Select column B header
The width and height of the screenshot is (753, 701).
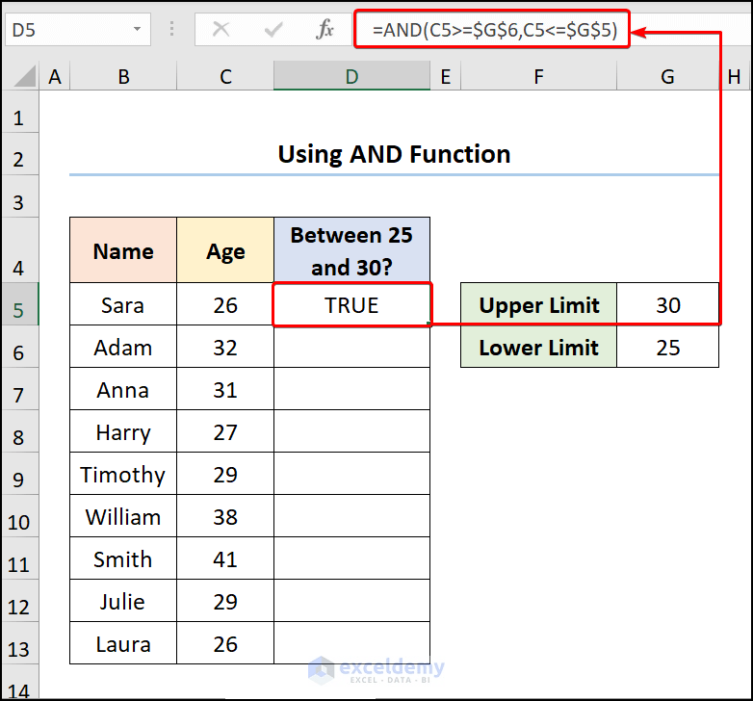pyautogui.click(x=123, y=76)
